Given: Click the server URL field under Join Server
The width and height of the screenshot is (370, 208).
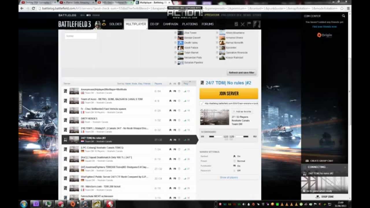Looking at the screenshot, I should (229, 103).
